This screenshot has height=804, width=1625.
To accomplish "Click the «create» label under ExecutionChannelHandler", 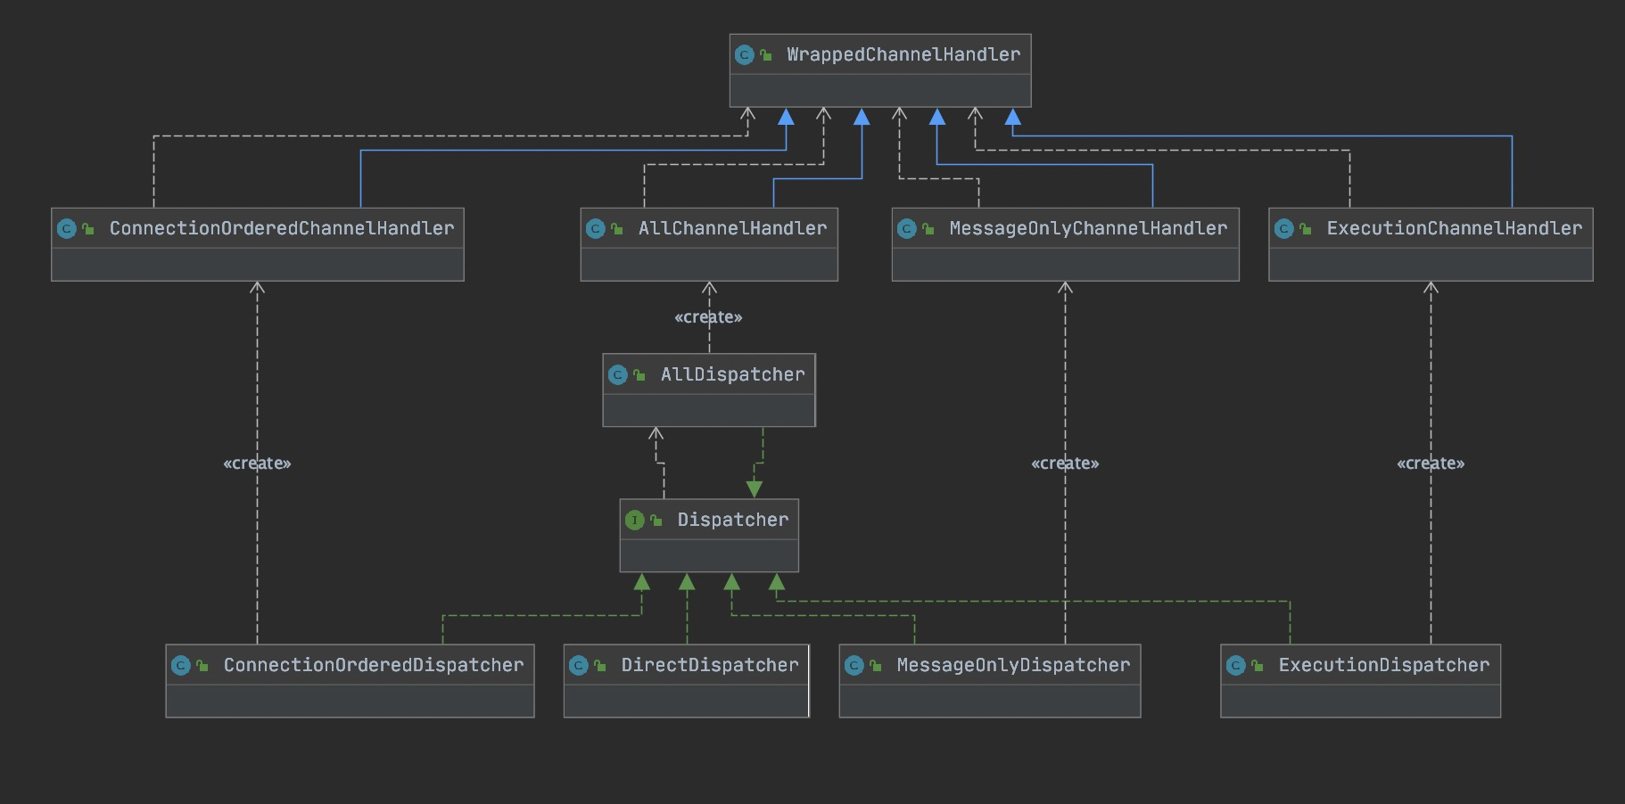I will pos(1431,464).
